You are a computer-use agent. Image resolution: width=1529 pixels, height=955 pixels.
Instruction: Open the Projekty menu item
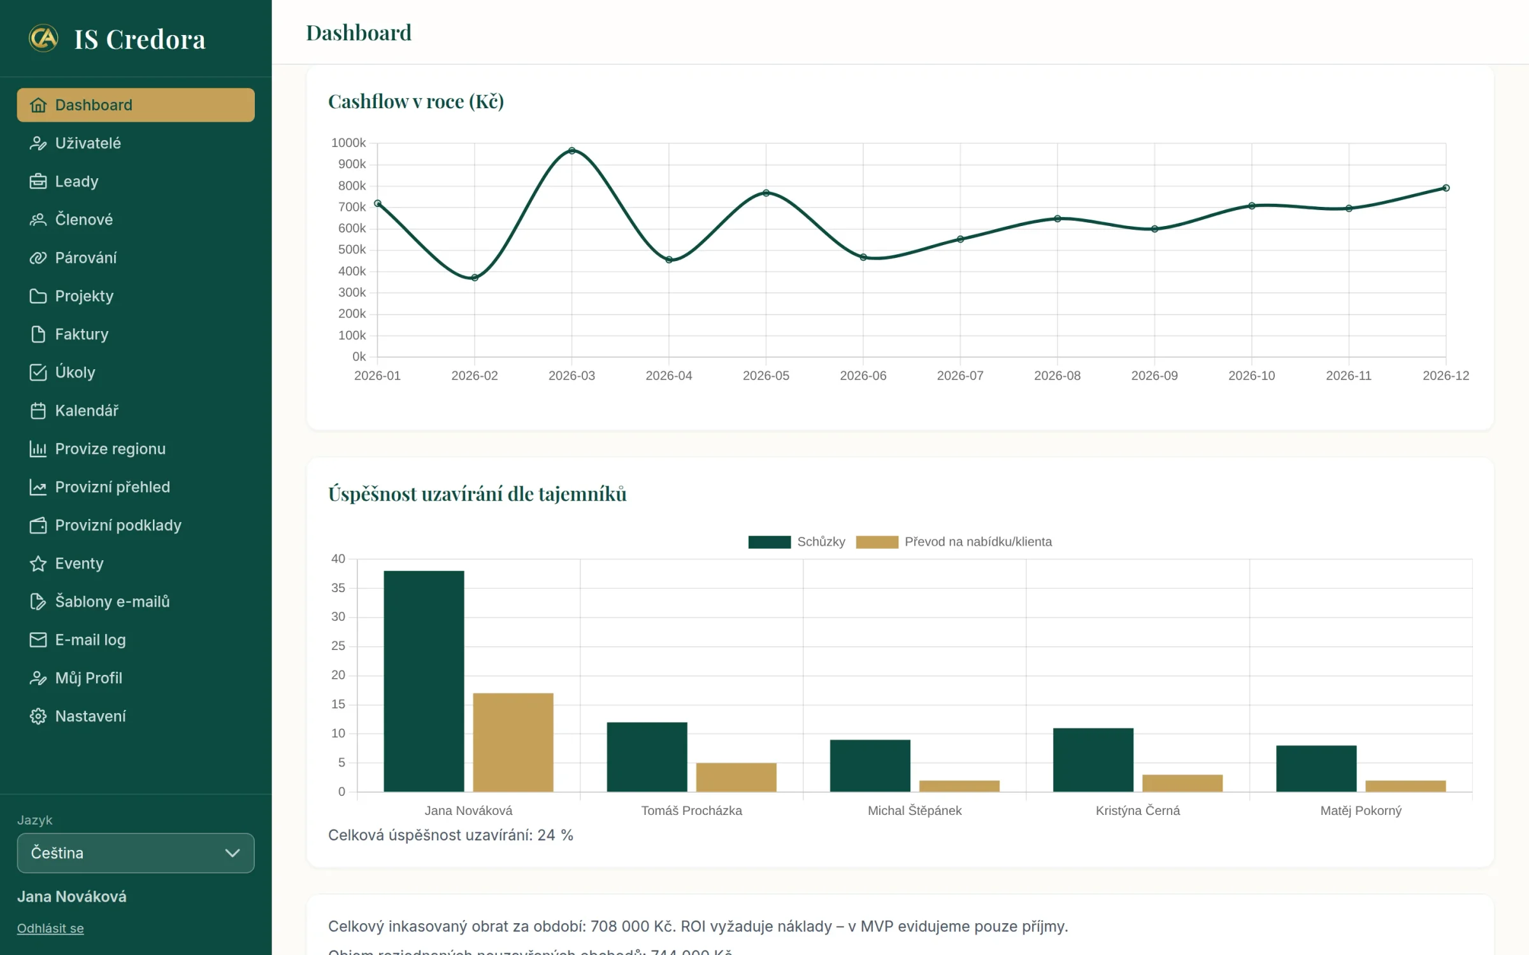pos(136,296)
